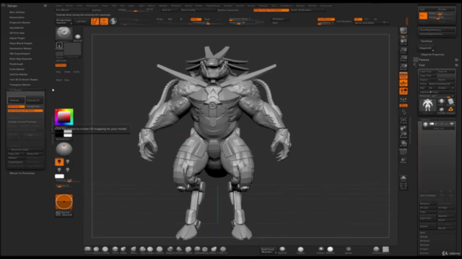The width and height of the screenshot is (462, 259).
Task: Select the white main color swatch
Action: tap(68, 134)
